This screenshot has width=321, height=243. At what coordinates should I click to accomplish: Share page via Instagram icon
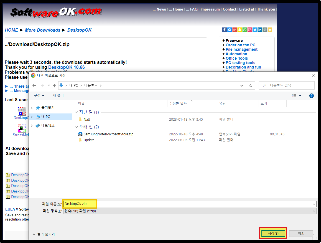pos(250,30)
